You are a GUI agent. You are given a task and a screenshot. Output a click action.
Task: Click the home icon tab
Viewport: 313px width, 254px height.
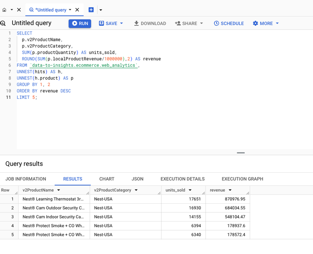pyautogui.click(x=5, y=10)
